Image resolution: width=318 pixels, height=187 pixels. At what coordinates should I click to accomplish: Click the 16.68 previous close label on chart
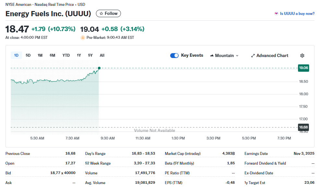point(303,127)
